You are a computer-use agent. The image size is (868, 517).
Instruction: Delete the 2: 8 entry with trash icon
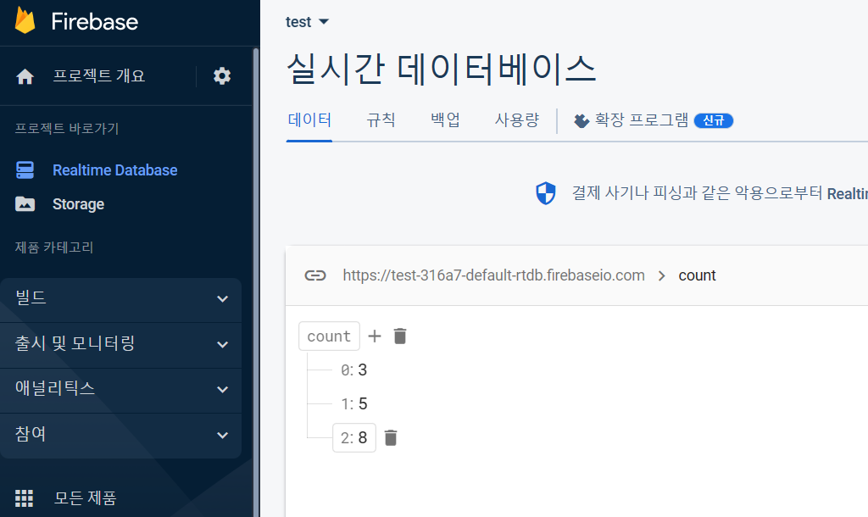tap(391, 438)
